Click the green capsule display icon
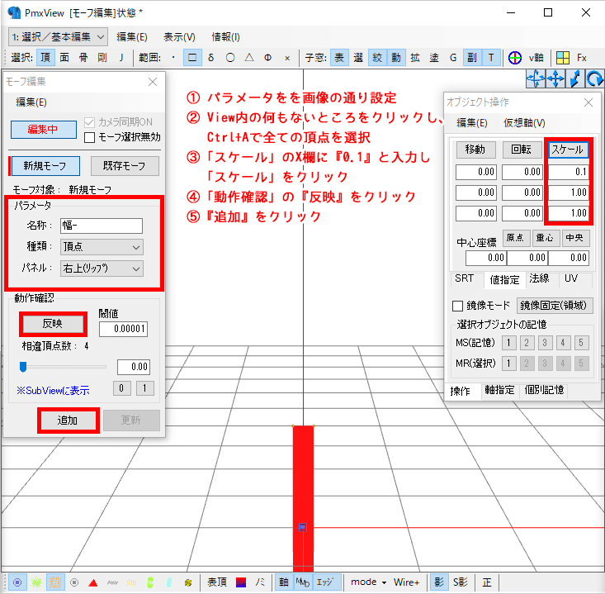605x594 pixels. point(150,582)
